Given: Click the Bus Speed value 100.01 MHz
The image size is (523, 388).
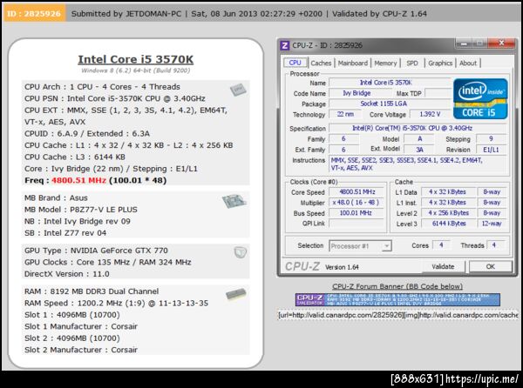Looking at the screenshot, I should pyautogui.click(x=357, y=213).
